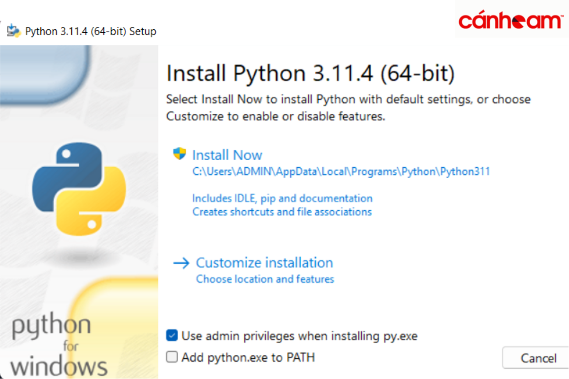Click 'Creates shortcuts and file associations' text
Image resolution: width=569 pixels, height=379 pixels.
click(x=282, y=212)
